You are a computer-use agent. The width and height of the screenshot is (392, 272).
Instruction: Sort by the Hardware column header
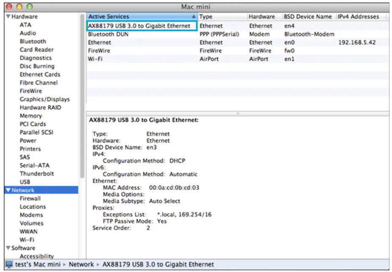click(265, 16)
